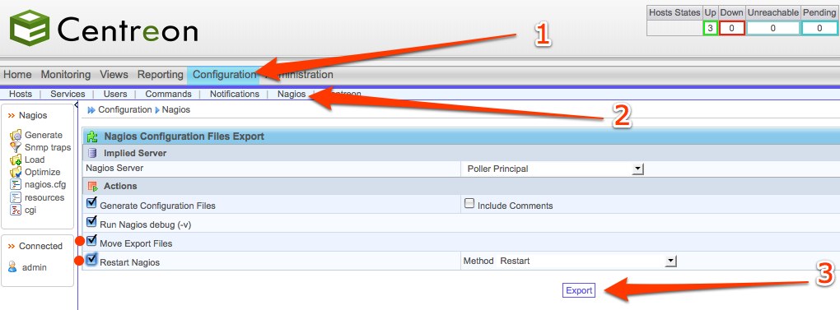Click the Nagios Configuration Files Export header icon
Viewport: 840px width, 310px height.
[92, 136]
